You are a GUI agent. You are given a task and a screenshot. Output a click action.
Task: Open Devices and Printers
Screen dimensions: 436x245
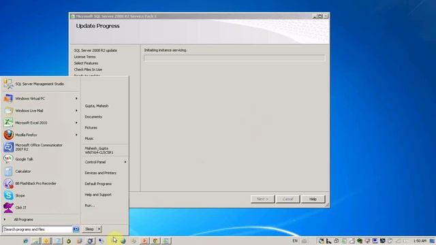100,173
